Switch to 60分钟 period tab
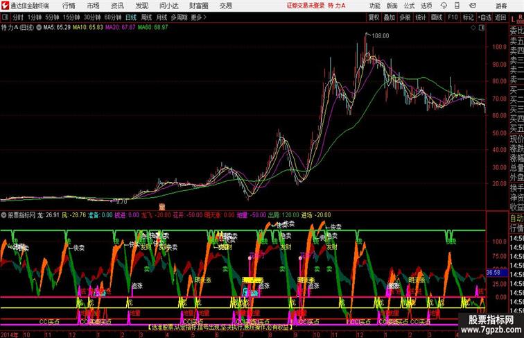The width and height of the screenshot is (524, 338). pyautogui.click(x=112, y=17)
